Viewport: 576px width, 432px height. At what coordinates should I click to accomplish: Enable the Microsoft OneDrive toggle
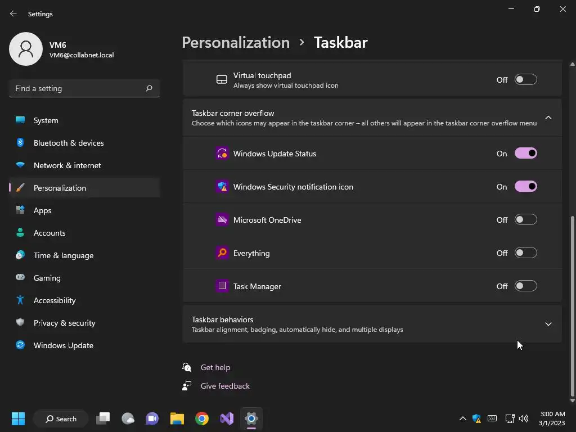(x=525, y=220)
